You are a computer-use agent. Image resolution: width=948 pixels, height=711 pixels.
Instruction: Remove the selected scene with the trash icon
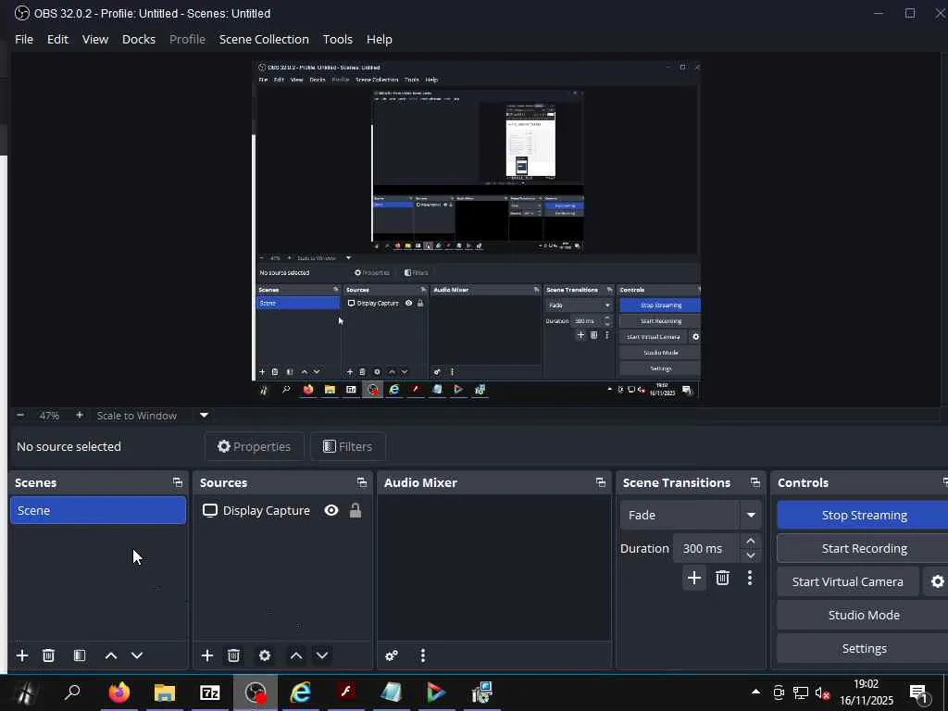[x=49, y=655]
